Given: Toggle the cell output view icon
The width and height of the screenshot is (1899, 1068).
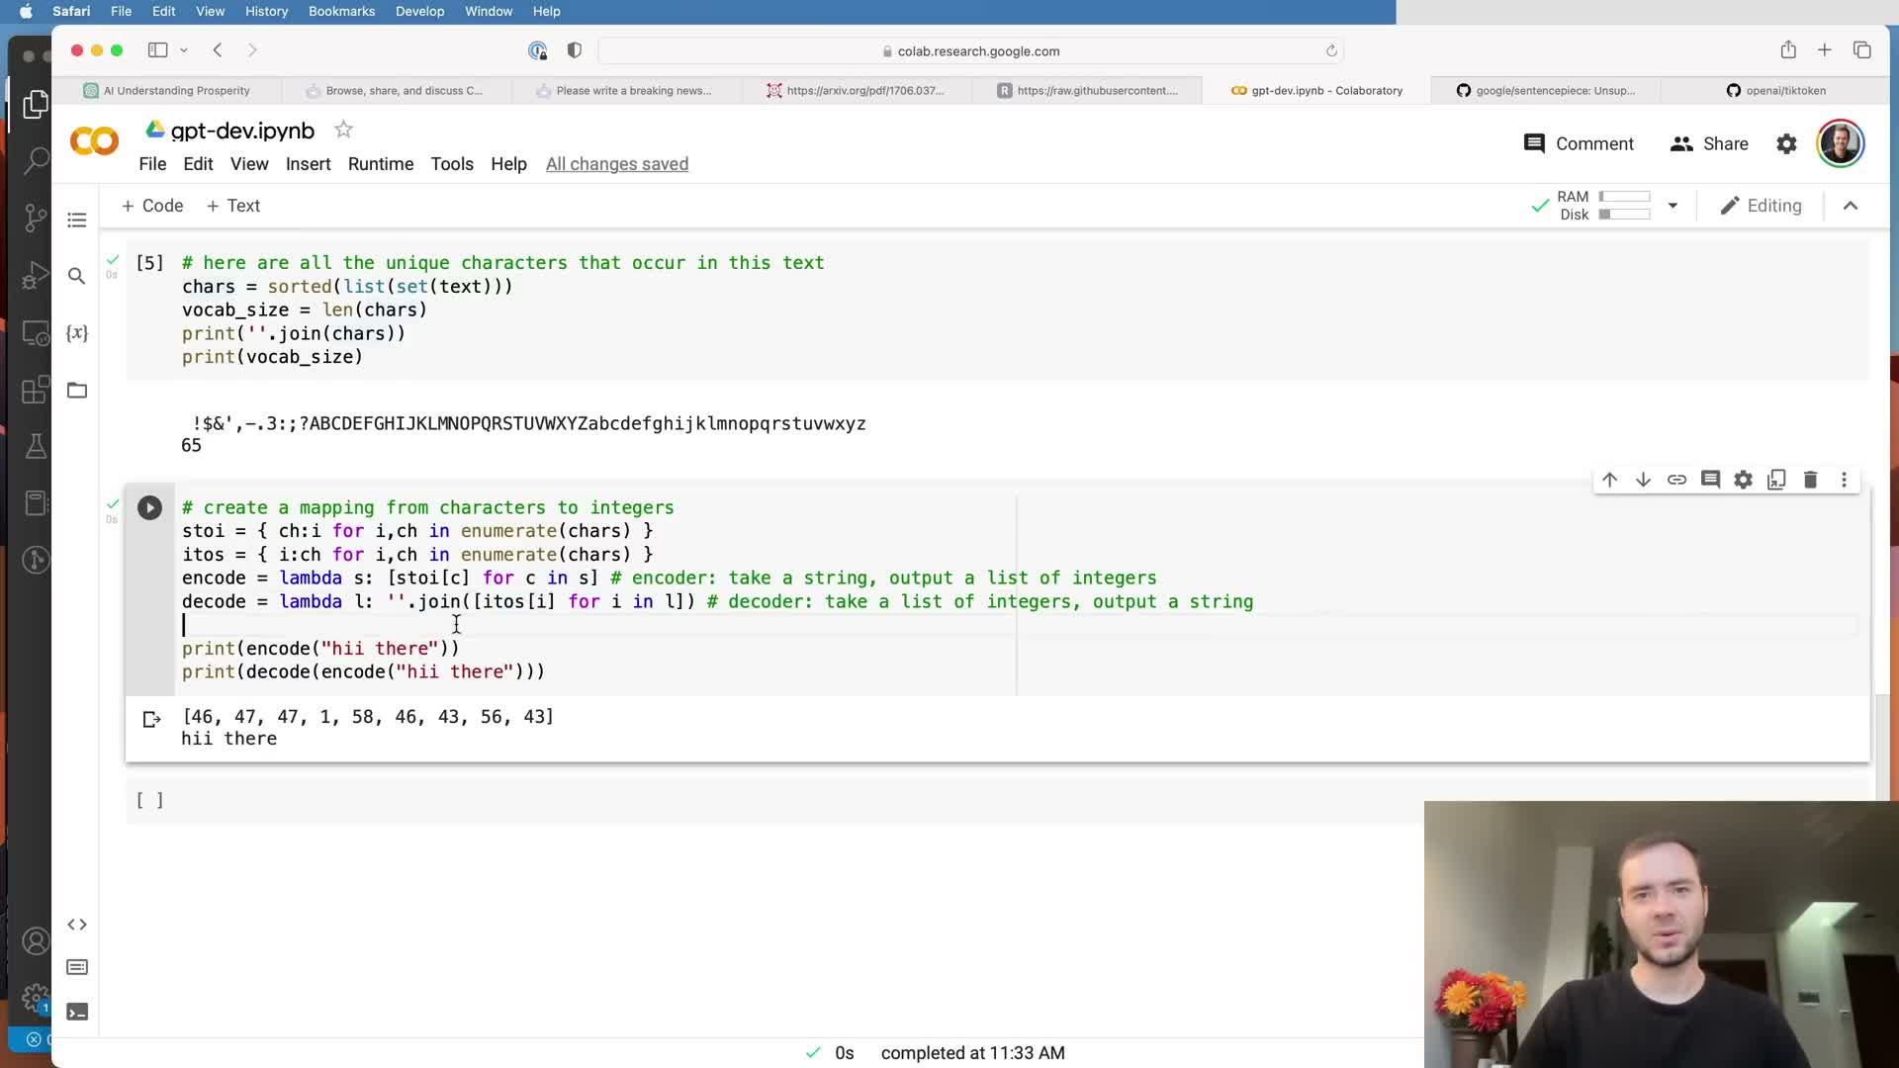Looking at the screenshot, I should (151, 719).
